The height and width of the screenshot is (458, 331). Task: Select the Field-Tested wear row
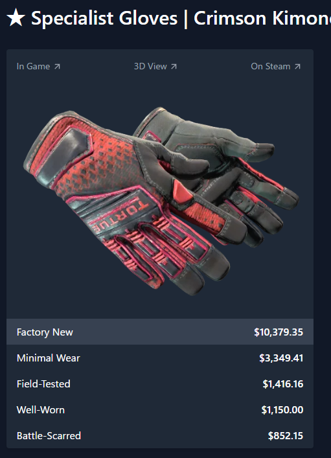point(160,384)
